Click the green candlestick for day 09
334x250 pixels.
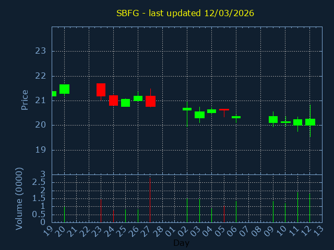tap(273, 119)
